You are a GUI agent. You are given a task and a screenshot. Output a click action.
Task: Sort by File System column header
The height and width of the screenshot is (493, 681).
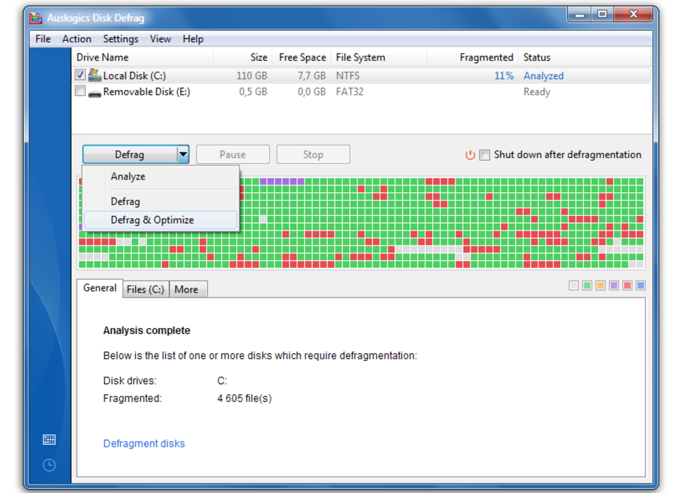click(x=379, y=57)
